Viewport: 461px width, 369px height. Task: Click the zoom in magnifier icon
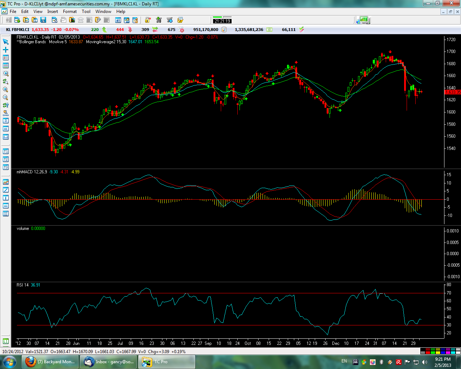5,89
